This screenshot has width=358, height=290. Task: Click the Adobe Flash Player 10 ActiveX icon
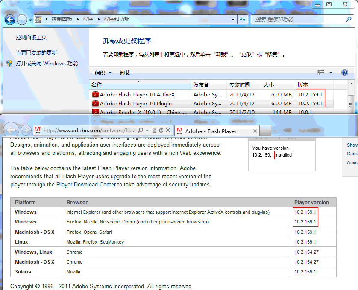click(x=96, y=95)
